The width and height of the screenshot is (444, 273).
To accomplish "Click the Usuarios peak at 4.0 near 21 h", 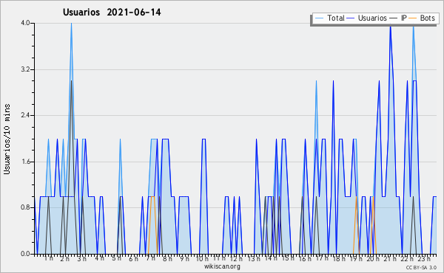I will (x=391, y=26).
